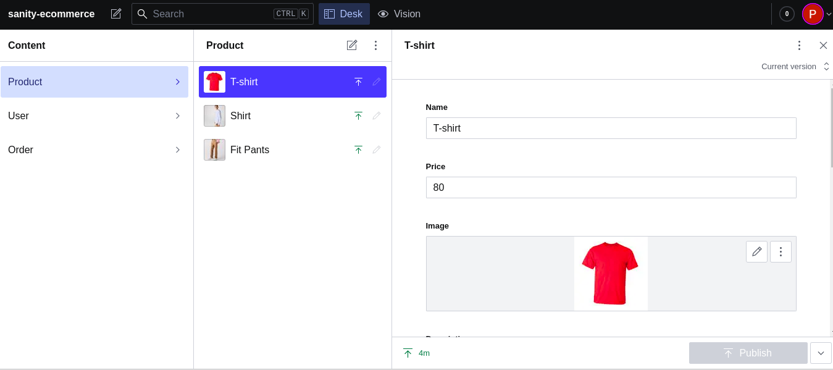
Task: Click the sanity-ecommerce project title
Action: [x=51, y=14]
